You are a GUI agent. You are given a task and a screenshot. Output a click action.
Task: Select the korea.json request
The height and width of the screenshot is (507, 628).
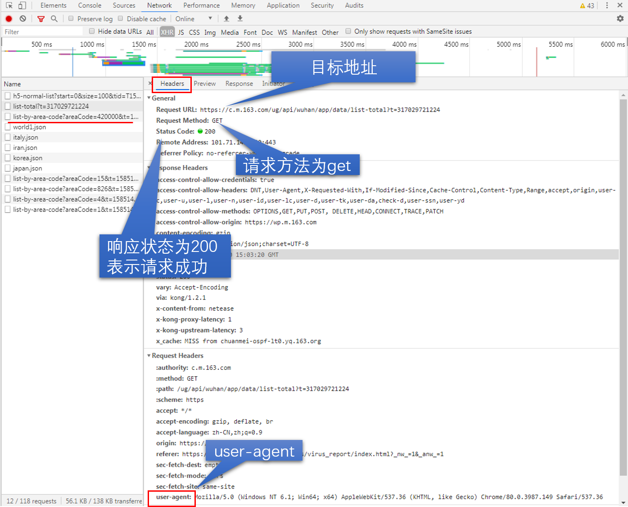click(72, 158)
